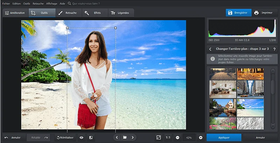
Task: Open the folder browse icon
Action: [125, 137]
